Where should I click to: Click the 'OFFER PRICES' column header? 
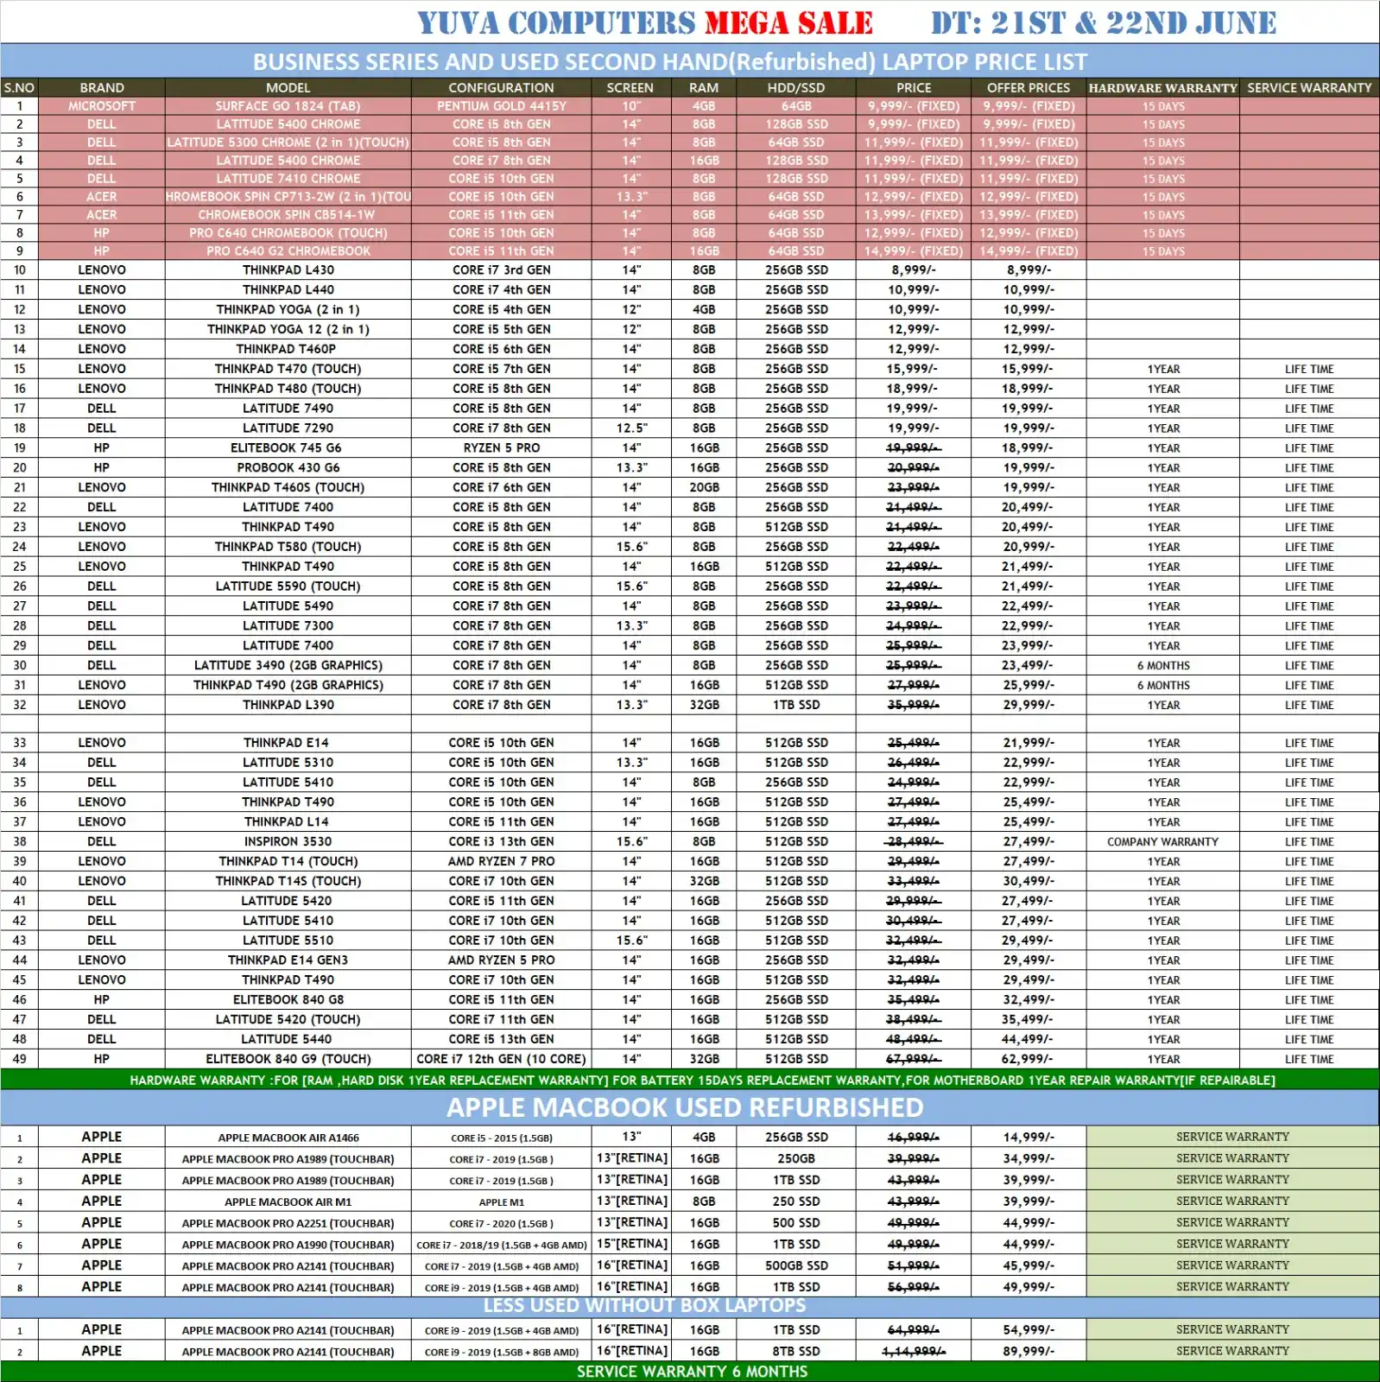coord(1029,88)
